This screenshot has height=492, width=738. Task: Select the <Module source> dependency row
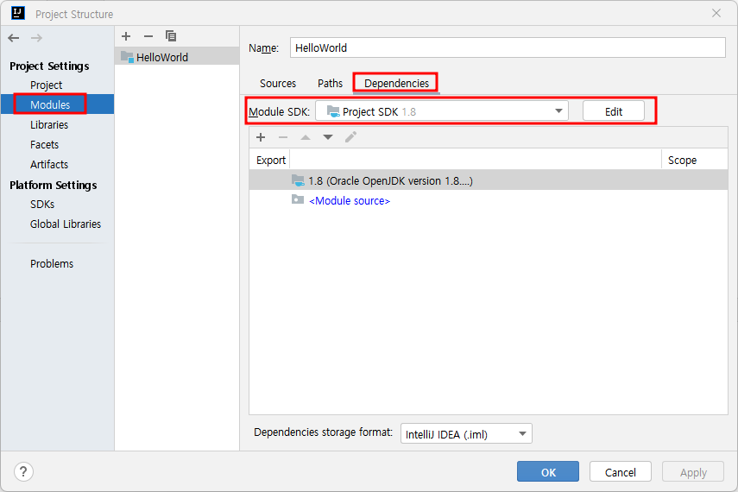tap(488, 200)
